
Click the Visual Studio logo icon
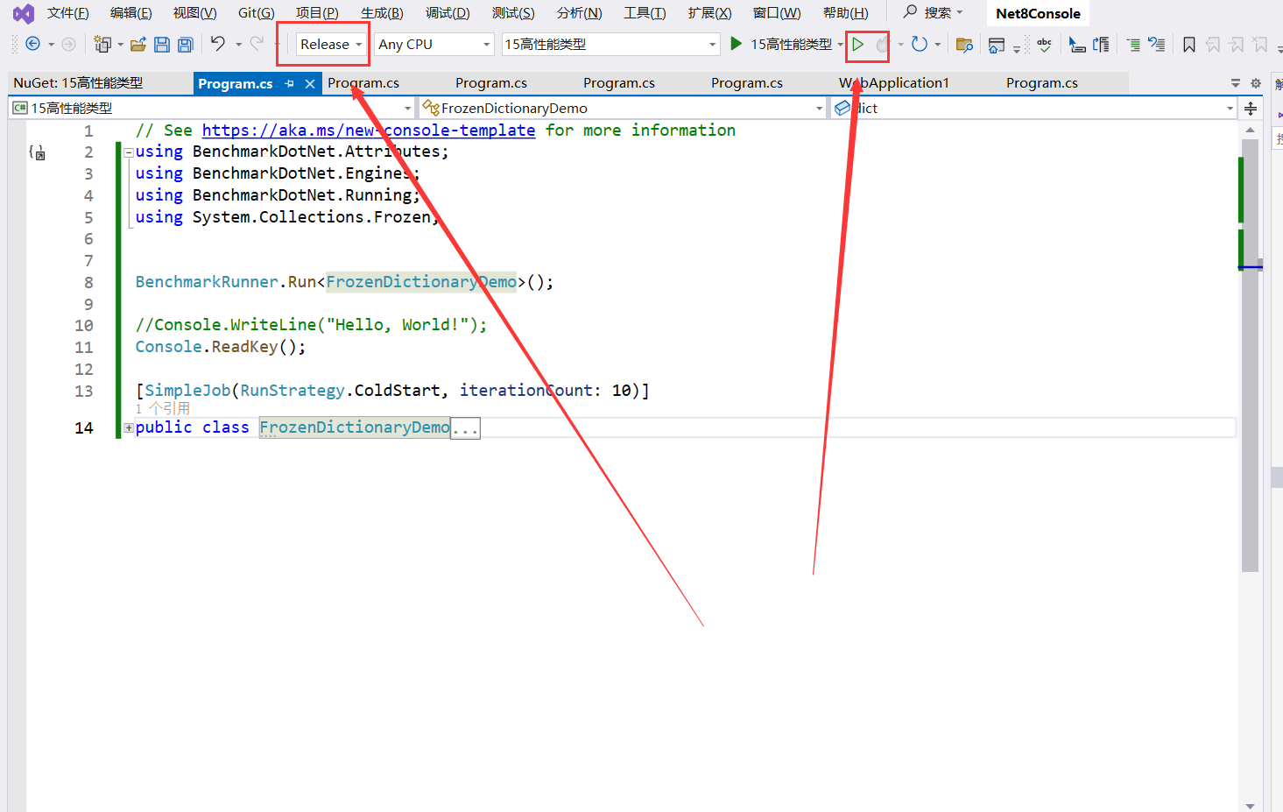coord(24,13)
